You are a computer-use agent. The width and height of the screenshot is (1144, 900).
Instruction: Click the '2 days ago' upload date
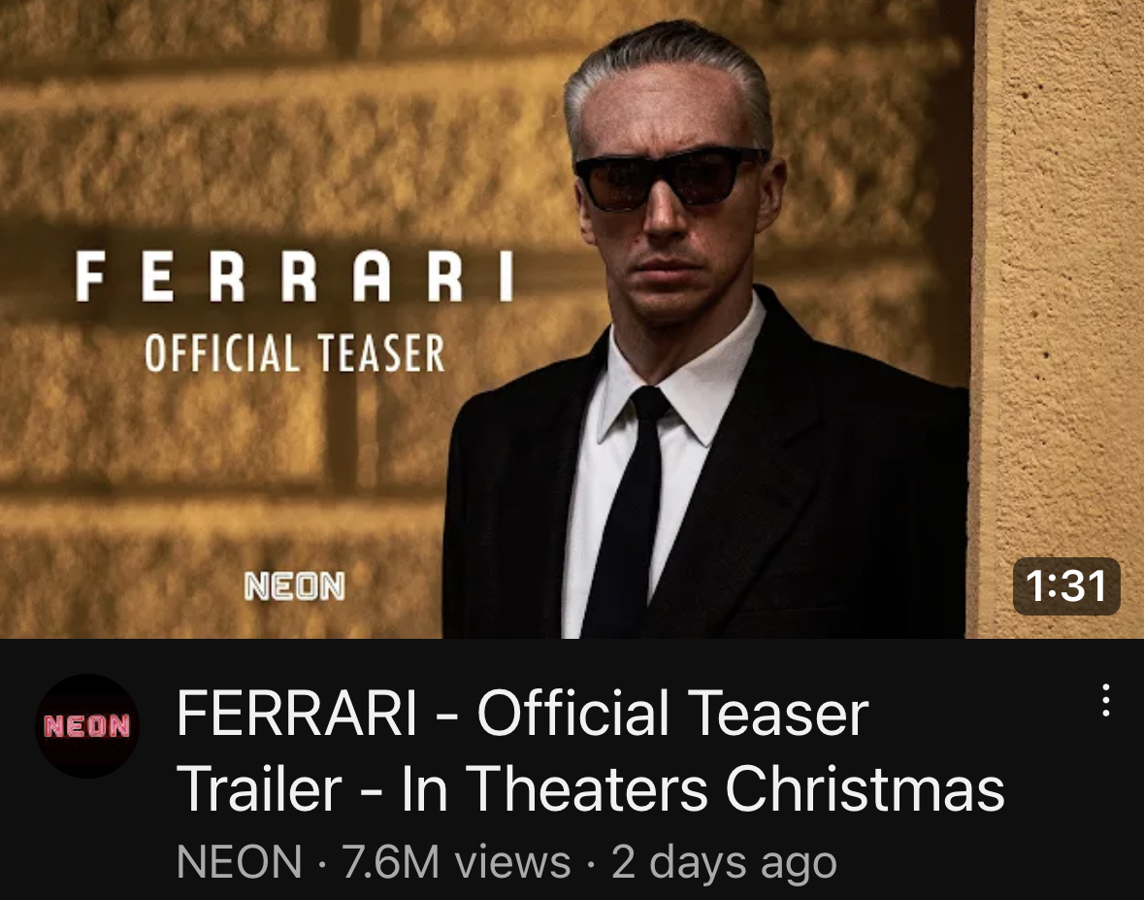pos(724,863)
